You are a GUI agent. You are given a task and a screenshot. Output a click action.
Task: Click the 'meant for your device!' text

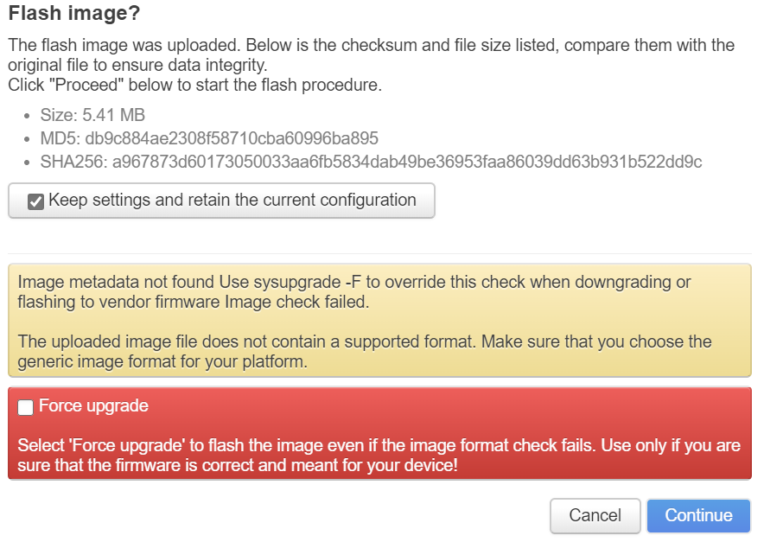point(380,467)
